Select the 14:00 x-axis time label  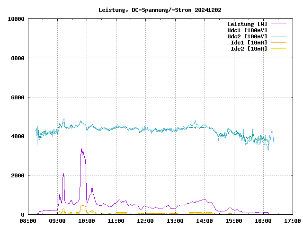pyautogui.click(x=204, y=221)
